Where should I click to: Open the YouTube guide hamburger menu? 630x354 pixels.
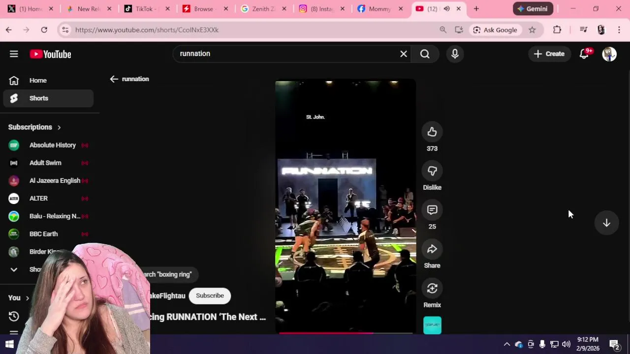pos(14,54)
